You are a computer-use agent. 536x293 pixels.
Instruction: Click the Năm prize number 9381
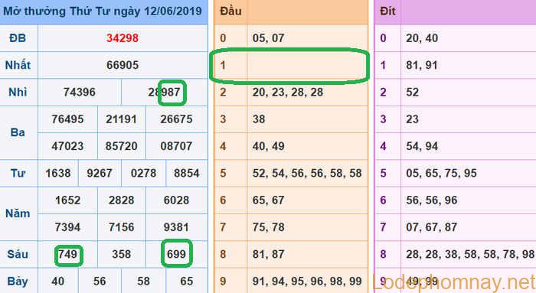pos(176,226)
